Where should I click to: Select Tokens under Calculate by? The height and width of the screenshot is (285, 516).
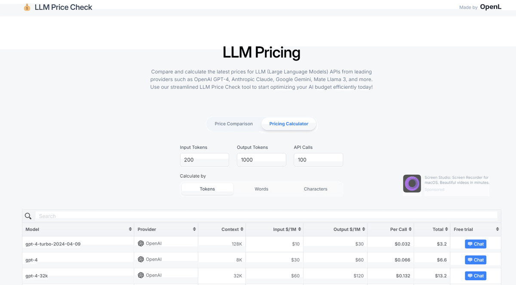(x=207, y=189)
